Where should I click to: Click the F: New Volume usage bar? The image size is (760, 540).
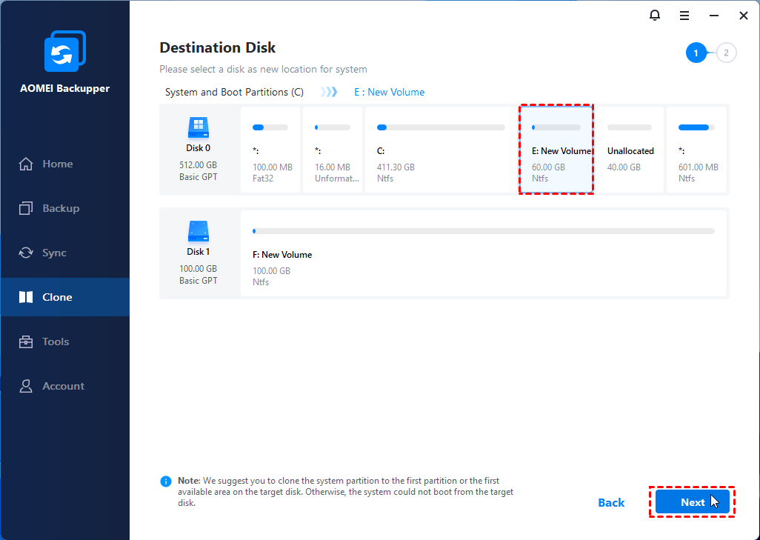[484, 231]
